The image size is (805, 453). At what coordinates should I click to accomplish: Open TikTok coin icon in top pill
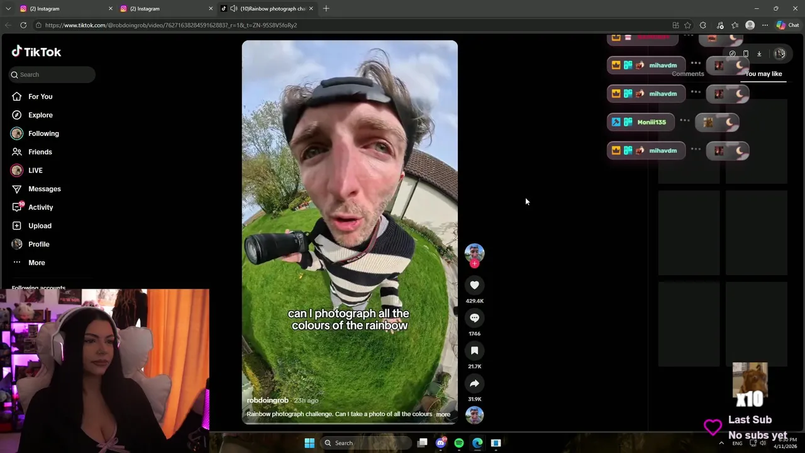732,53
